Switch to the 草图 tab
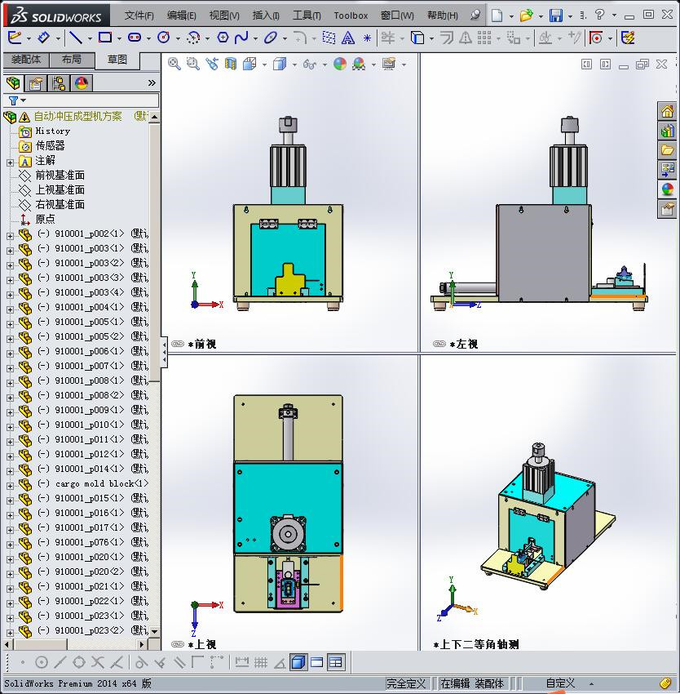The height and width of the screenshot is (694, 680). (117, 60)
